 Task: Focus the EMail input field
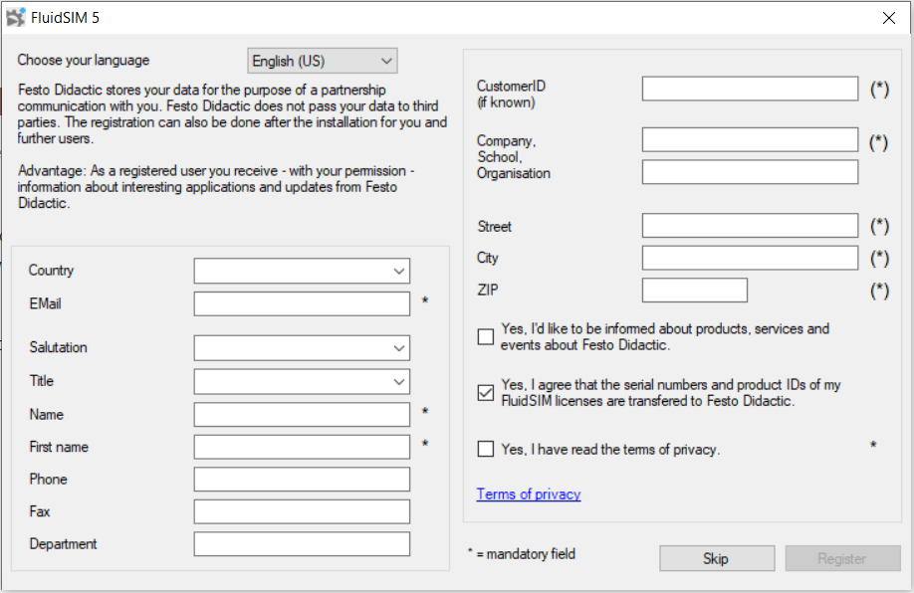point(302,304)
